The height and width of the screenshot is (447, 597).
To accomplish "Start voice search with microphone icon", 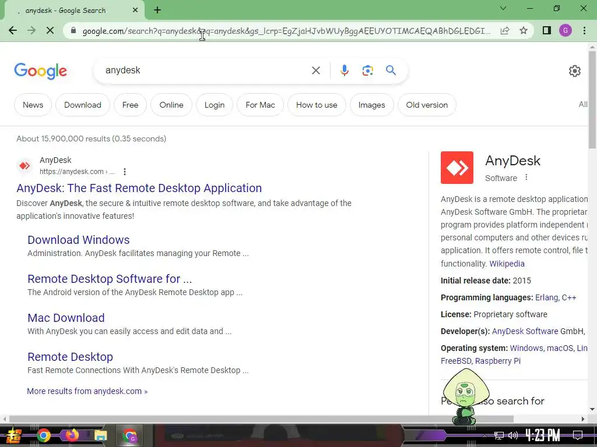I will tap(344, 70).
